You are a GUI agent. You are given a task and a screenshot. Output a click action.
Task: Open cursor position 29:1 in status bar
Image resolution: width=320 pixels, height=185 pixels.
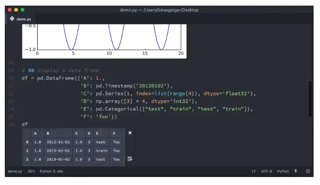pyautogui.click(x=31, y=171)
